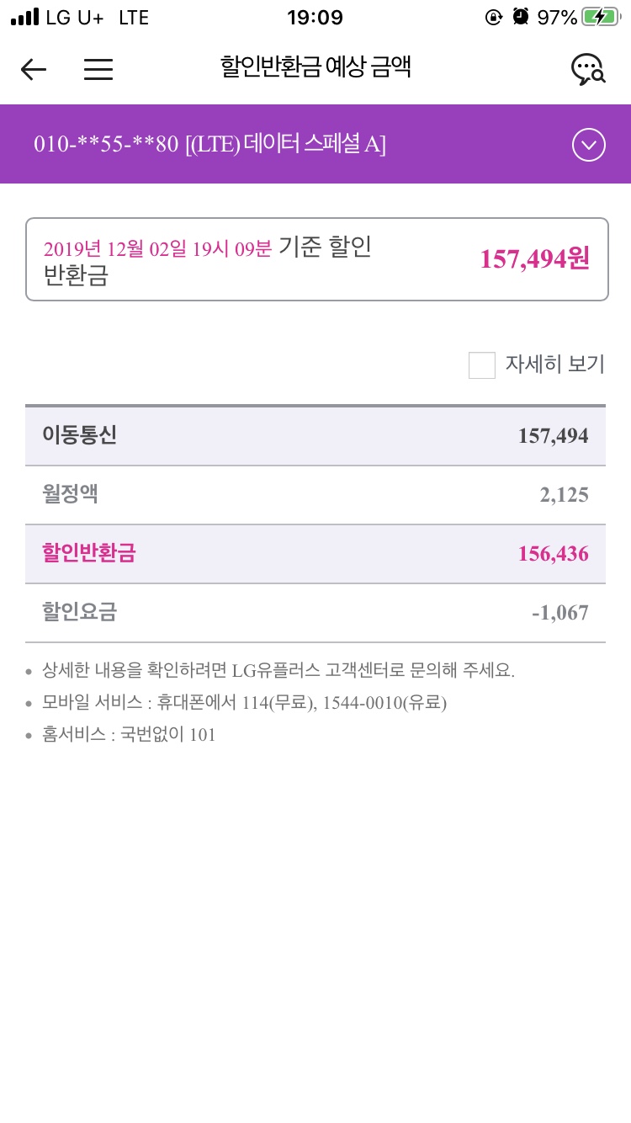Image resolution: width=631 pixels, height=1123 pixels.
Task: Open the chat search icon
Action: click(x=588, y=69)
